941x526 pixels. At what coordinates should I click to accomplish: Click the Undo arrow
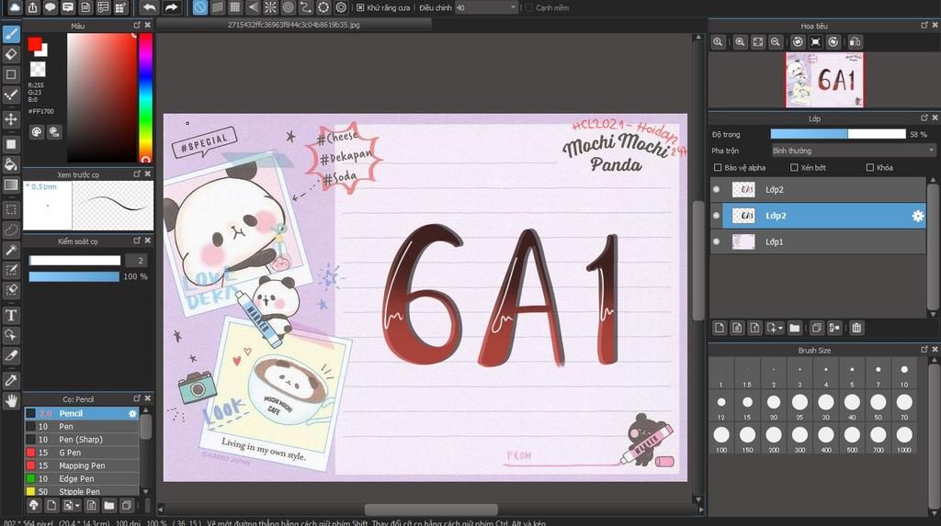pos(149,7)
